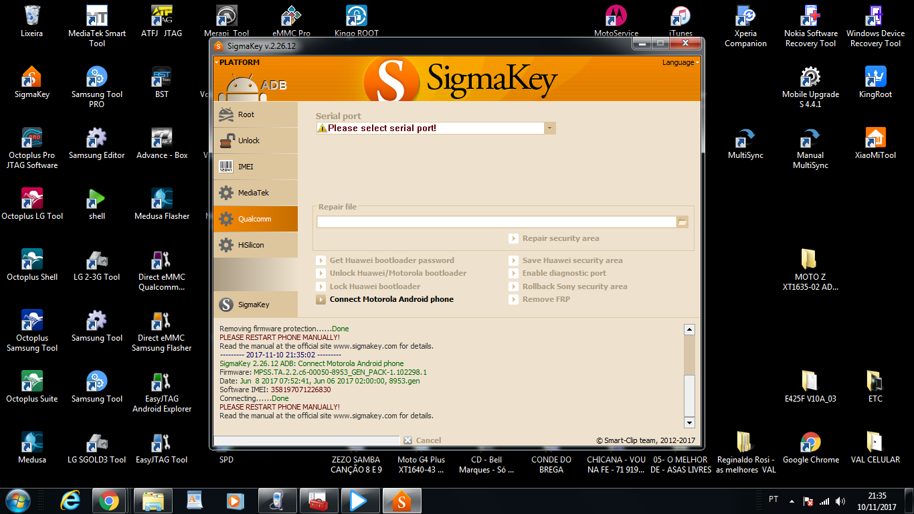Open LG 2-3G Tool icon
The image size is (914, 514).
point(97,266)
